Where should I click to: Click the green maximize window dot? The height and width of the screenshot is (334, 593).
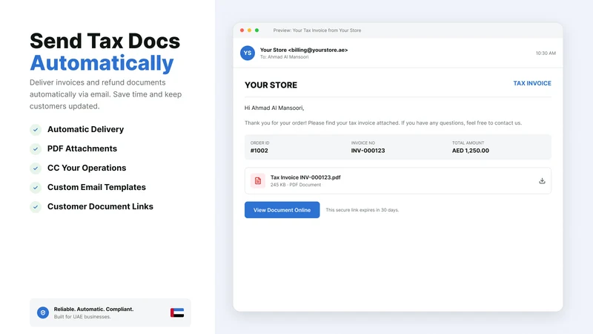pyautogui.click(x=256, y=30)
